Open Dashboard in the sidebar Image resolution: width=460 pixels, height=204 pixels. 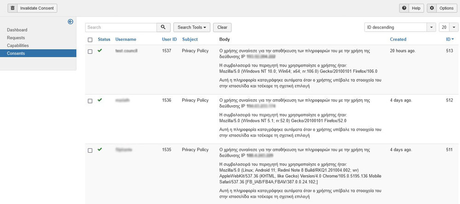[17, 30]
